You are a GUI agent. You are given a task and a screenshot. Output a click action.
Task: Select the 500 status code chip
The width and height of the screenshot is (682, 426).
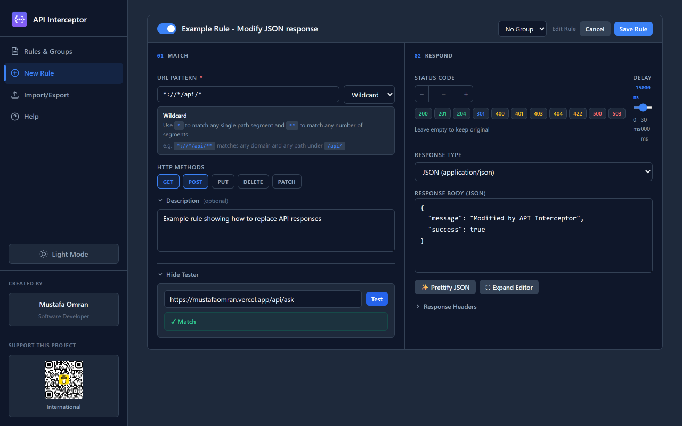tap(597, 113)
